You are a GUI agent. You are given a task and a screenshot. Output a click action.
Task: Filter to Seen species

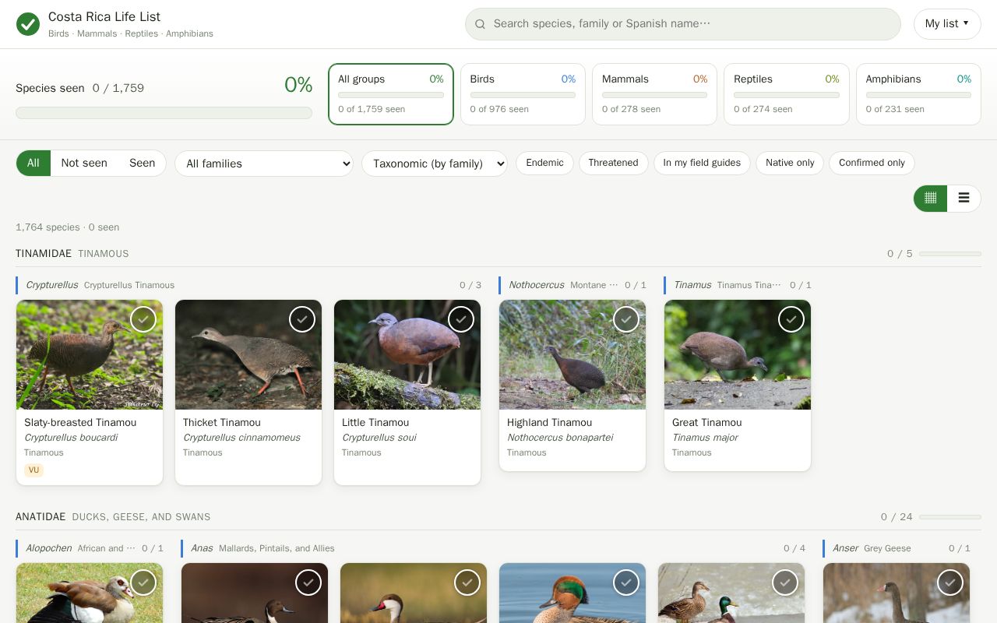(x=142, y=163)
